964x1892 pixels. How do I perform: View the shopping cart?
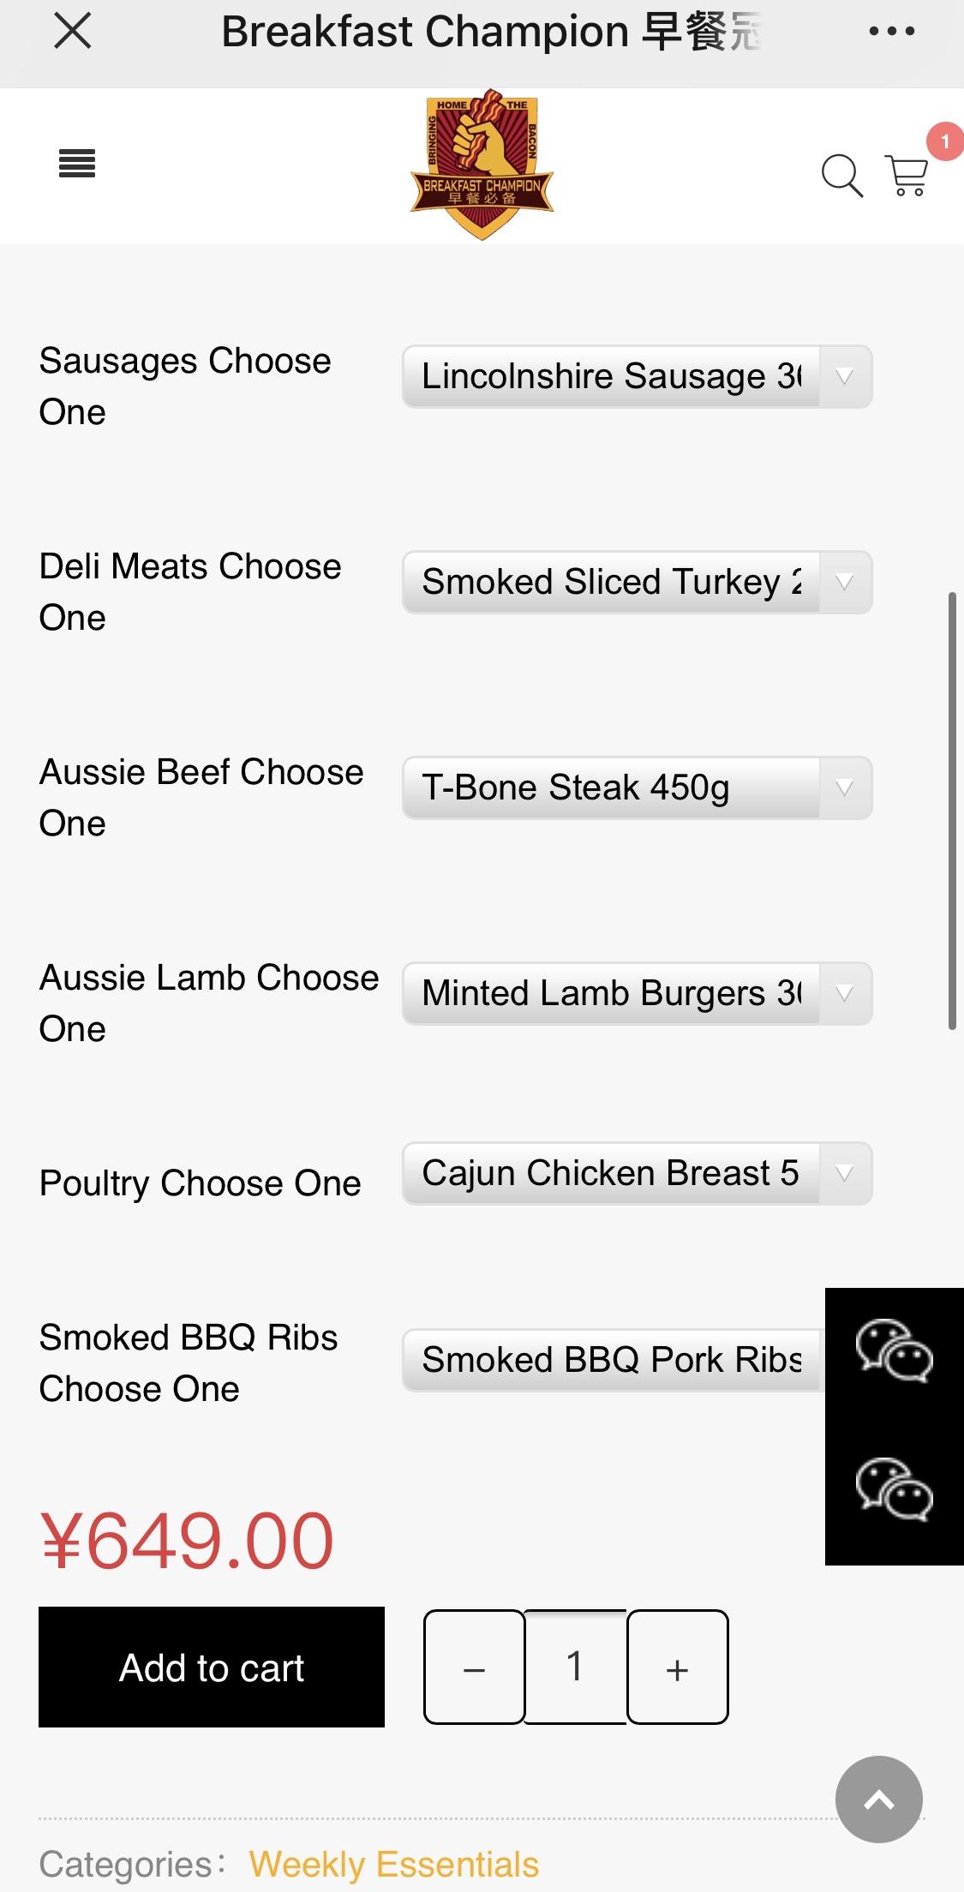907,176
